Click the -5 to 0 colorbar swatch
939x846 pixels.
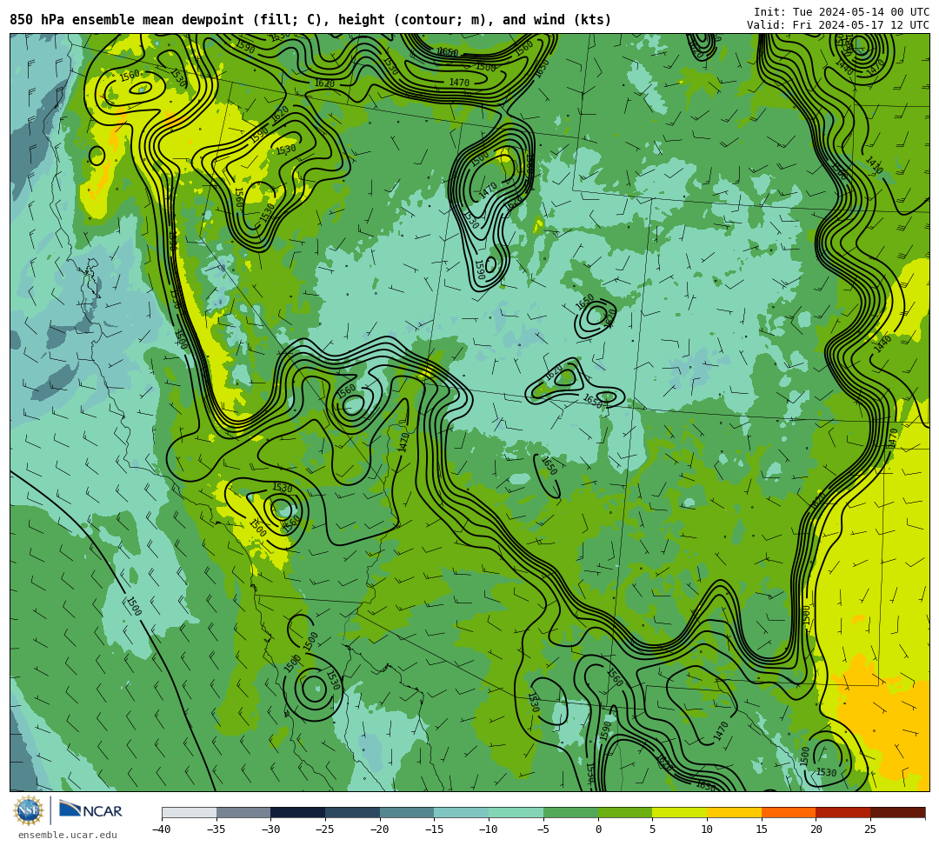point(570,812)
